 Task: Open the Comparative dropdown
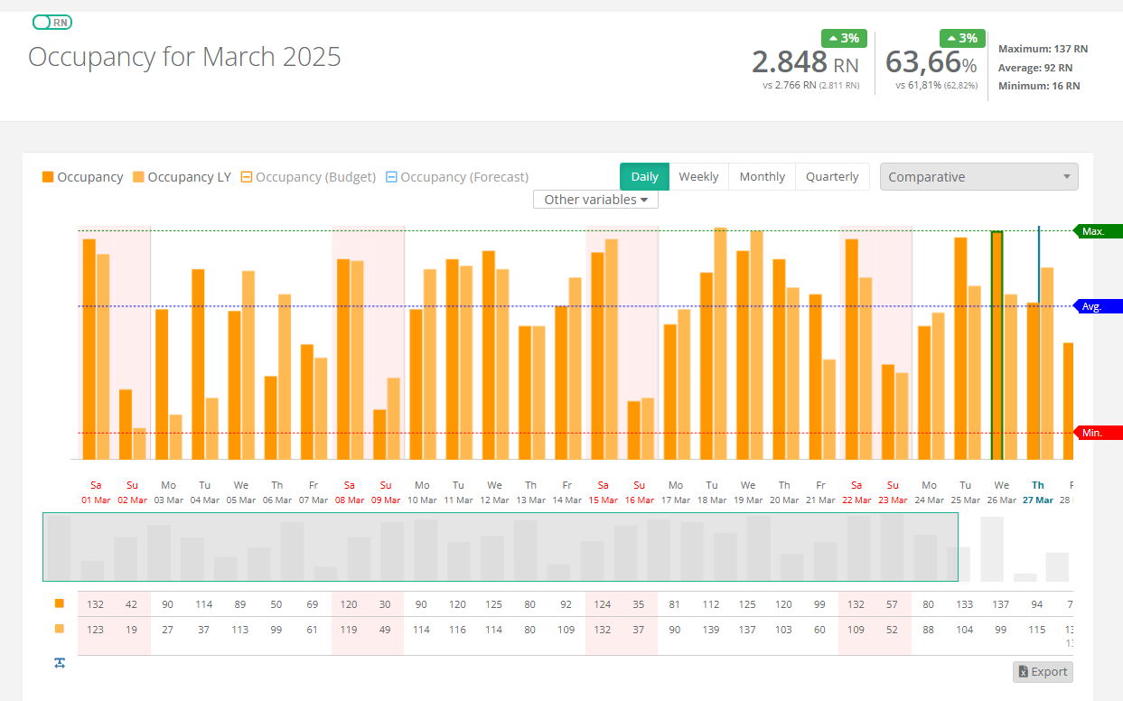pyautogui.click(x=978, y=177)
